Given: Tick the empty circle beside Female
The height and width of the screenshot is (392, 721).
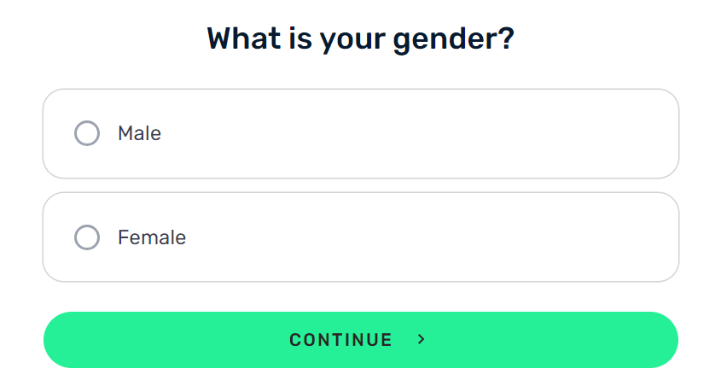Looking at the screenshot, I should click(87, 237).
